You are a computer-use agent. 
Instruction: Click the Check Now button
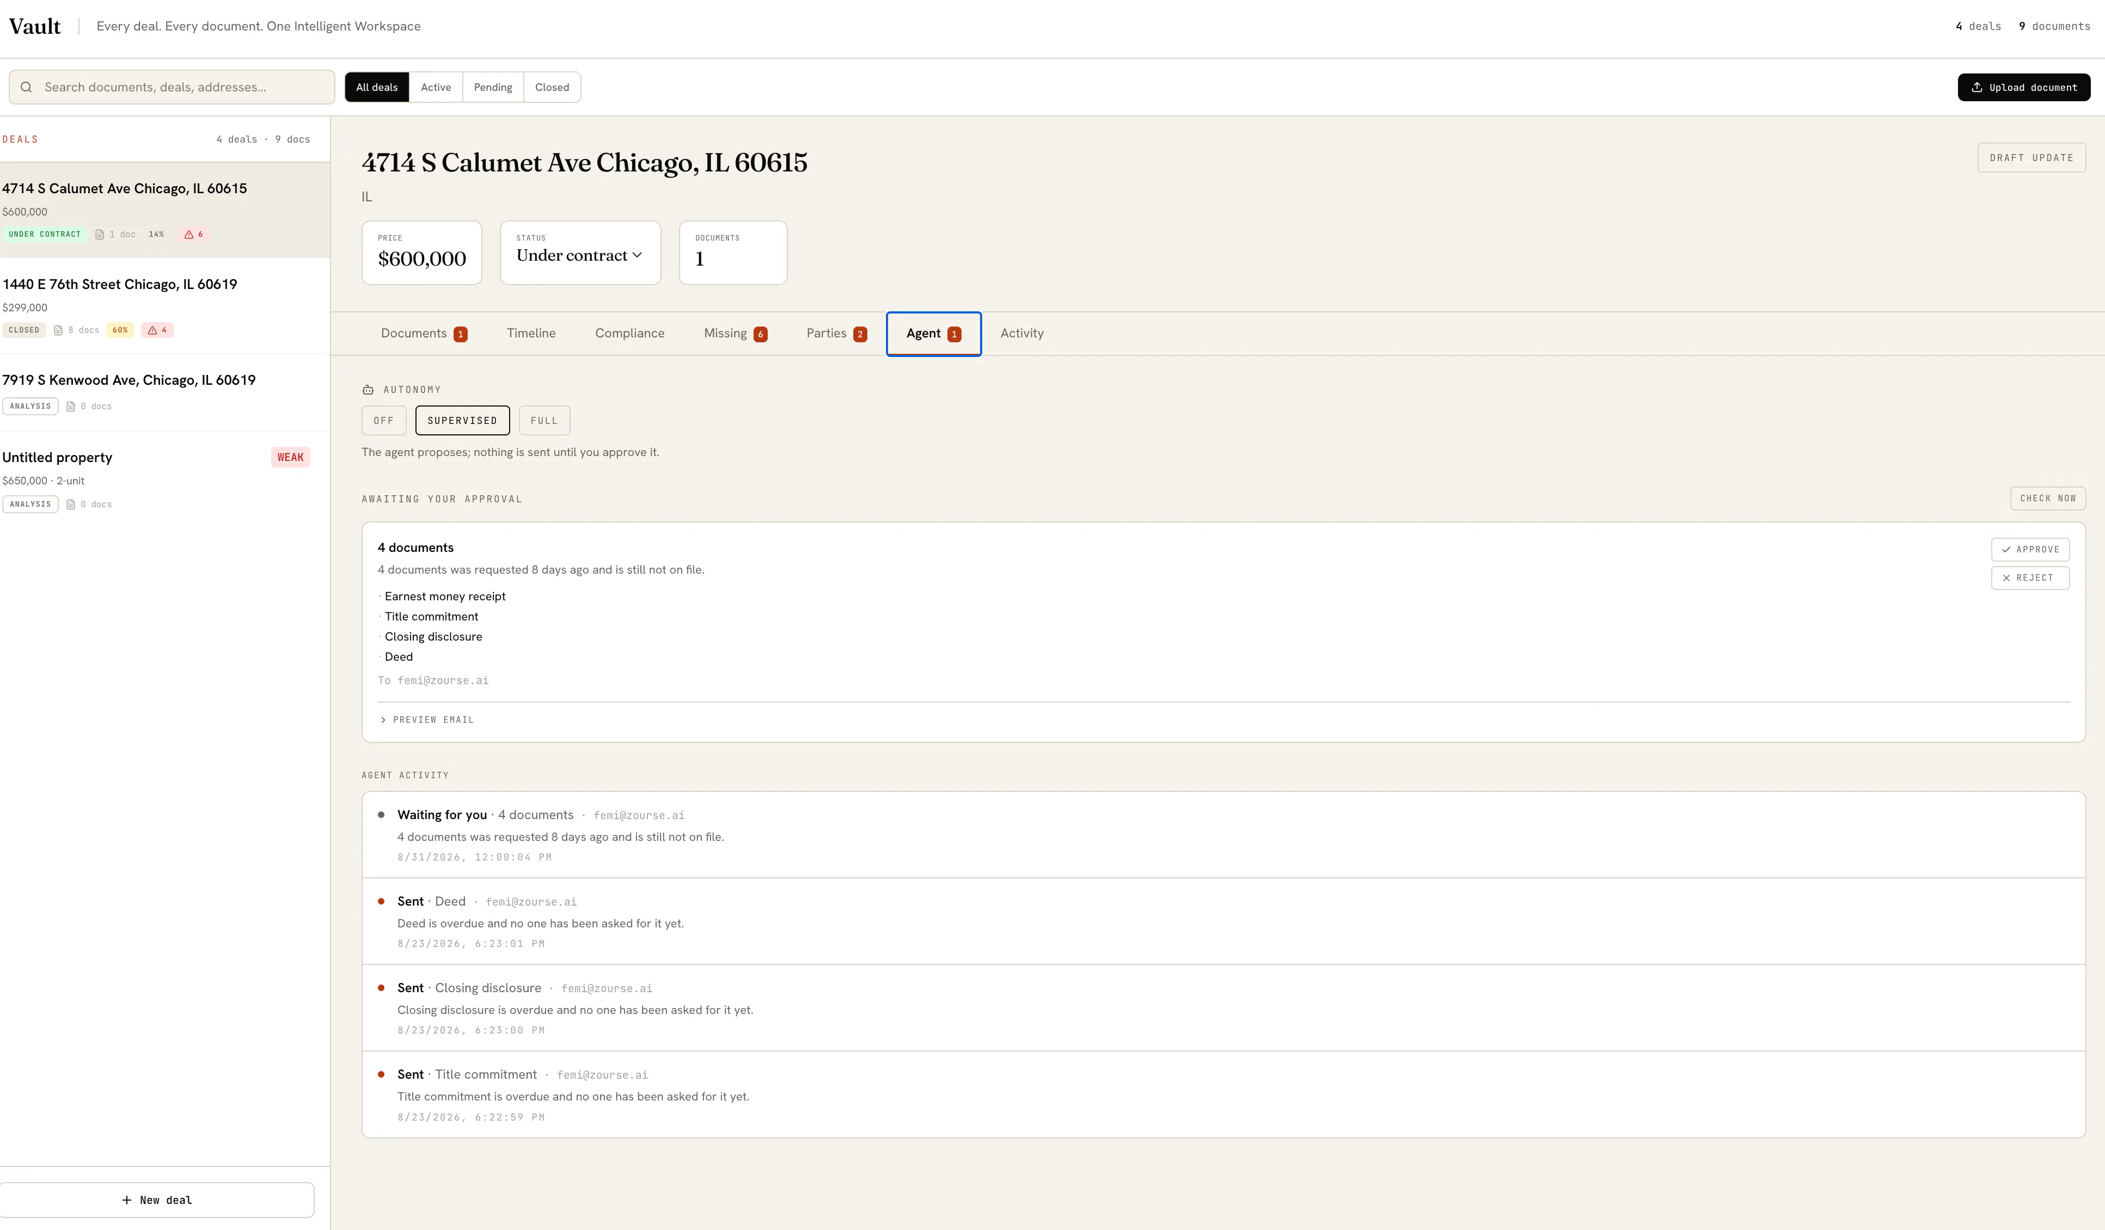coord(2047,499)
